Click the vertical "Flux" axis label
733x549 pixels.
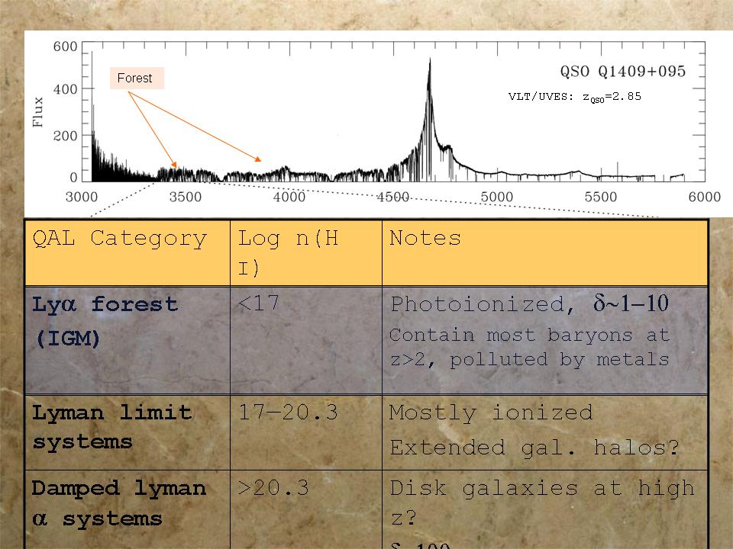pyautogui.click(x=38, y=111)
